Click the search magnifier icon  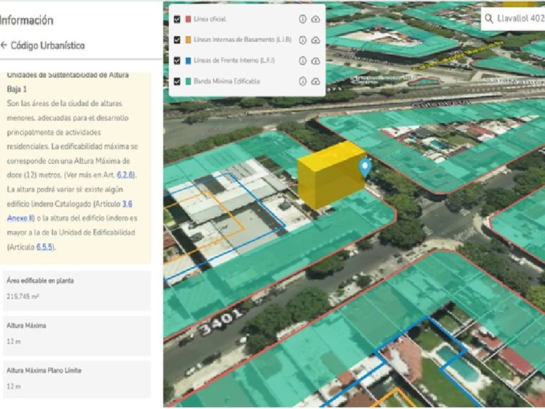(x=489, y=19)
